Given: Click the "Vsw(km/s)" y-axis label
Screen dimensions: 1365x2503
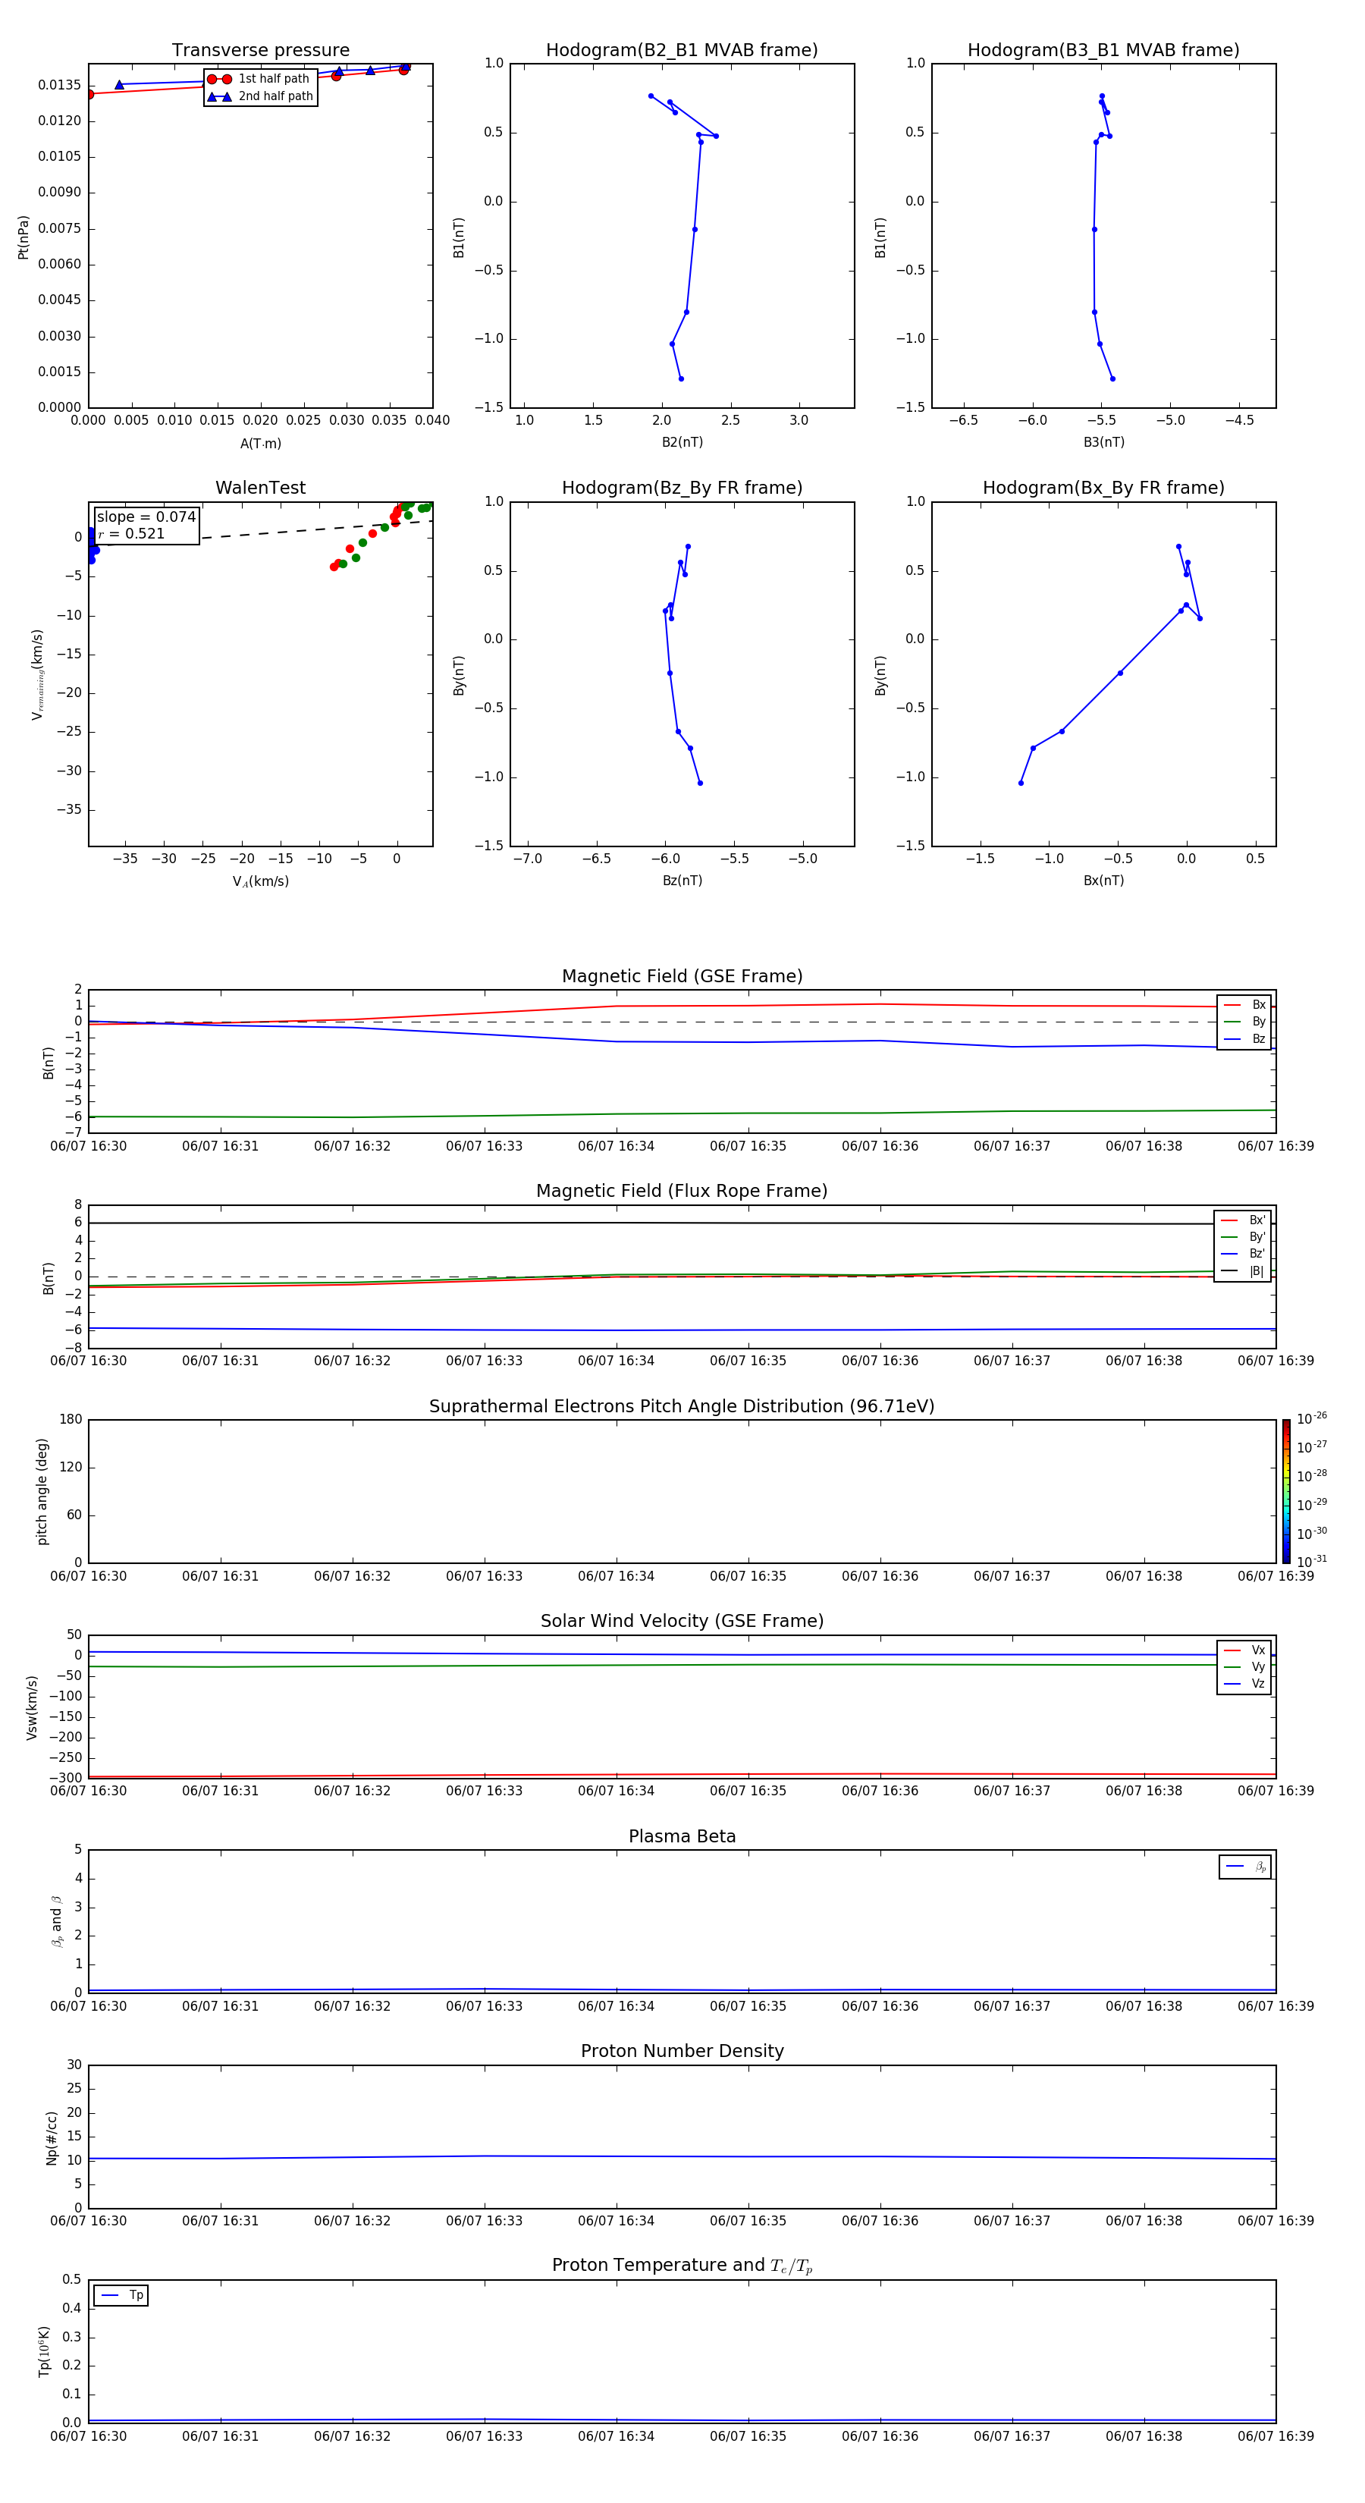Looking at the screenshot, I should [32, 1707].
